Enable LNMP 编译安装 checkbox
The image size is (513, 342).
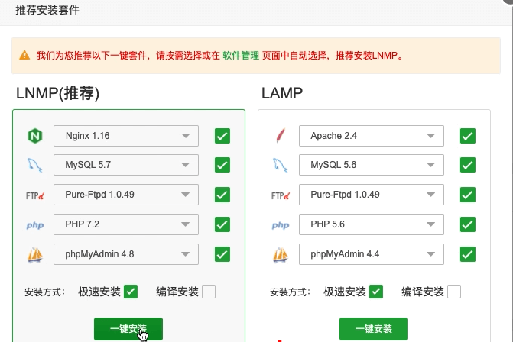[x=209, y=292]
